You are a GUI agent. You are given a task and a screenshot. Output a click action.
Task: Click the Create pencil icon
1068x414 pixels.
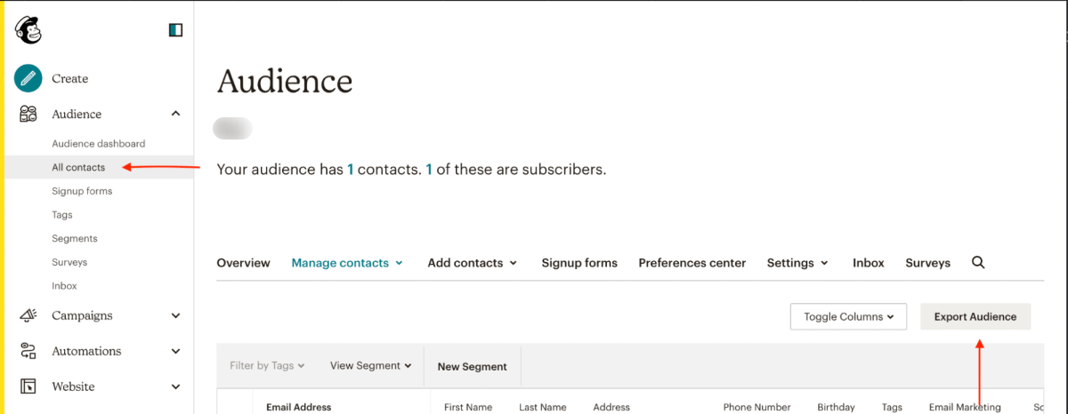(x=28, y=78)
